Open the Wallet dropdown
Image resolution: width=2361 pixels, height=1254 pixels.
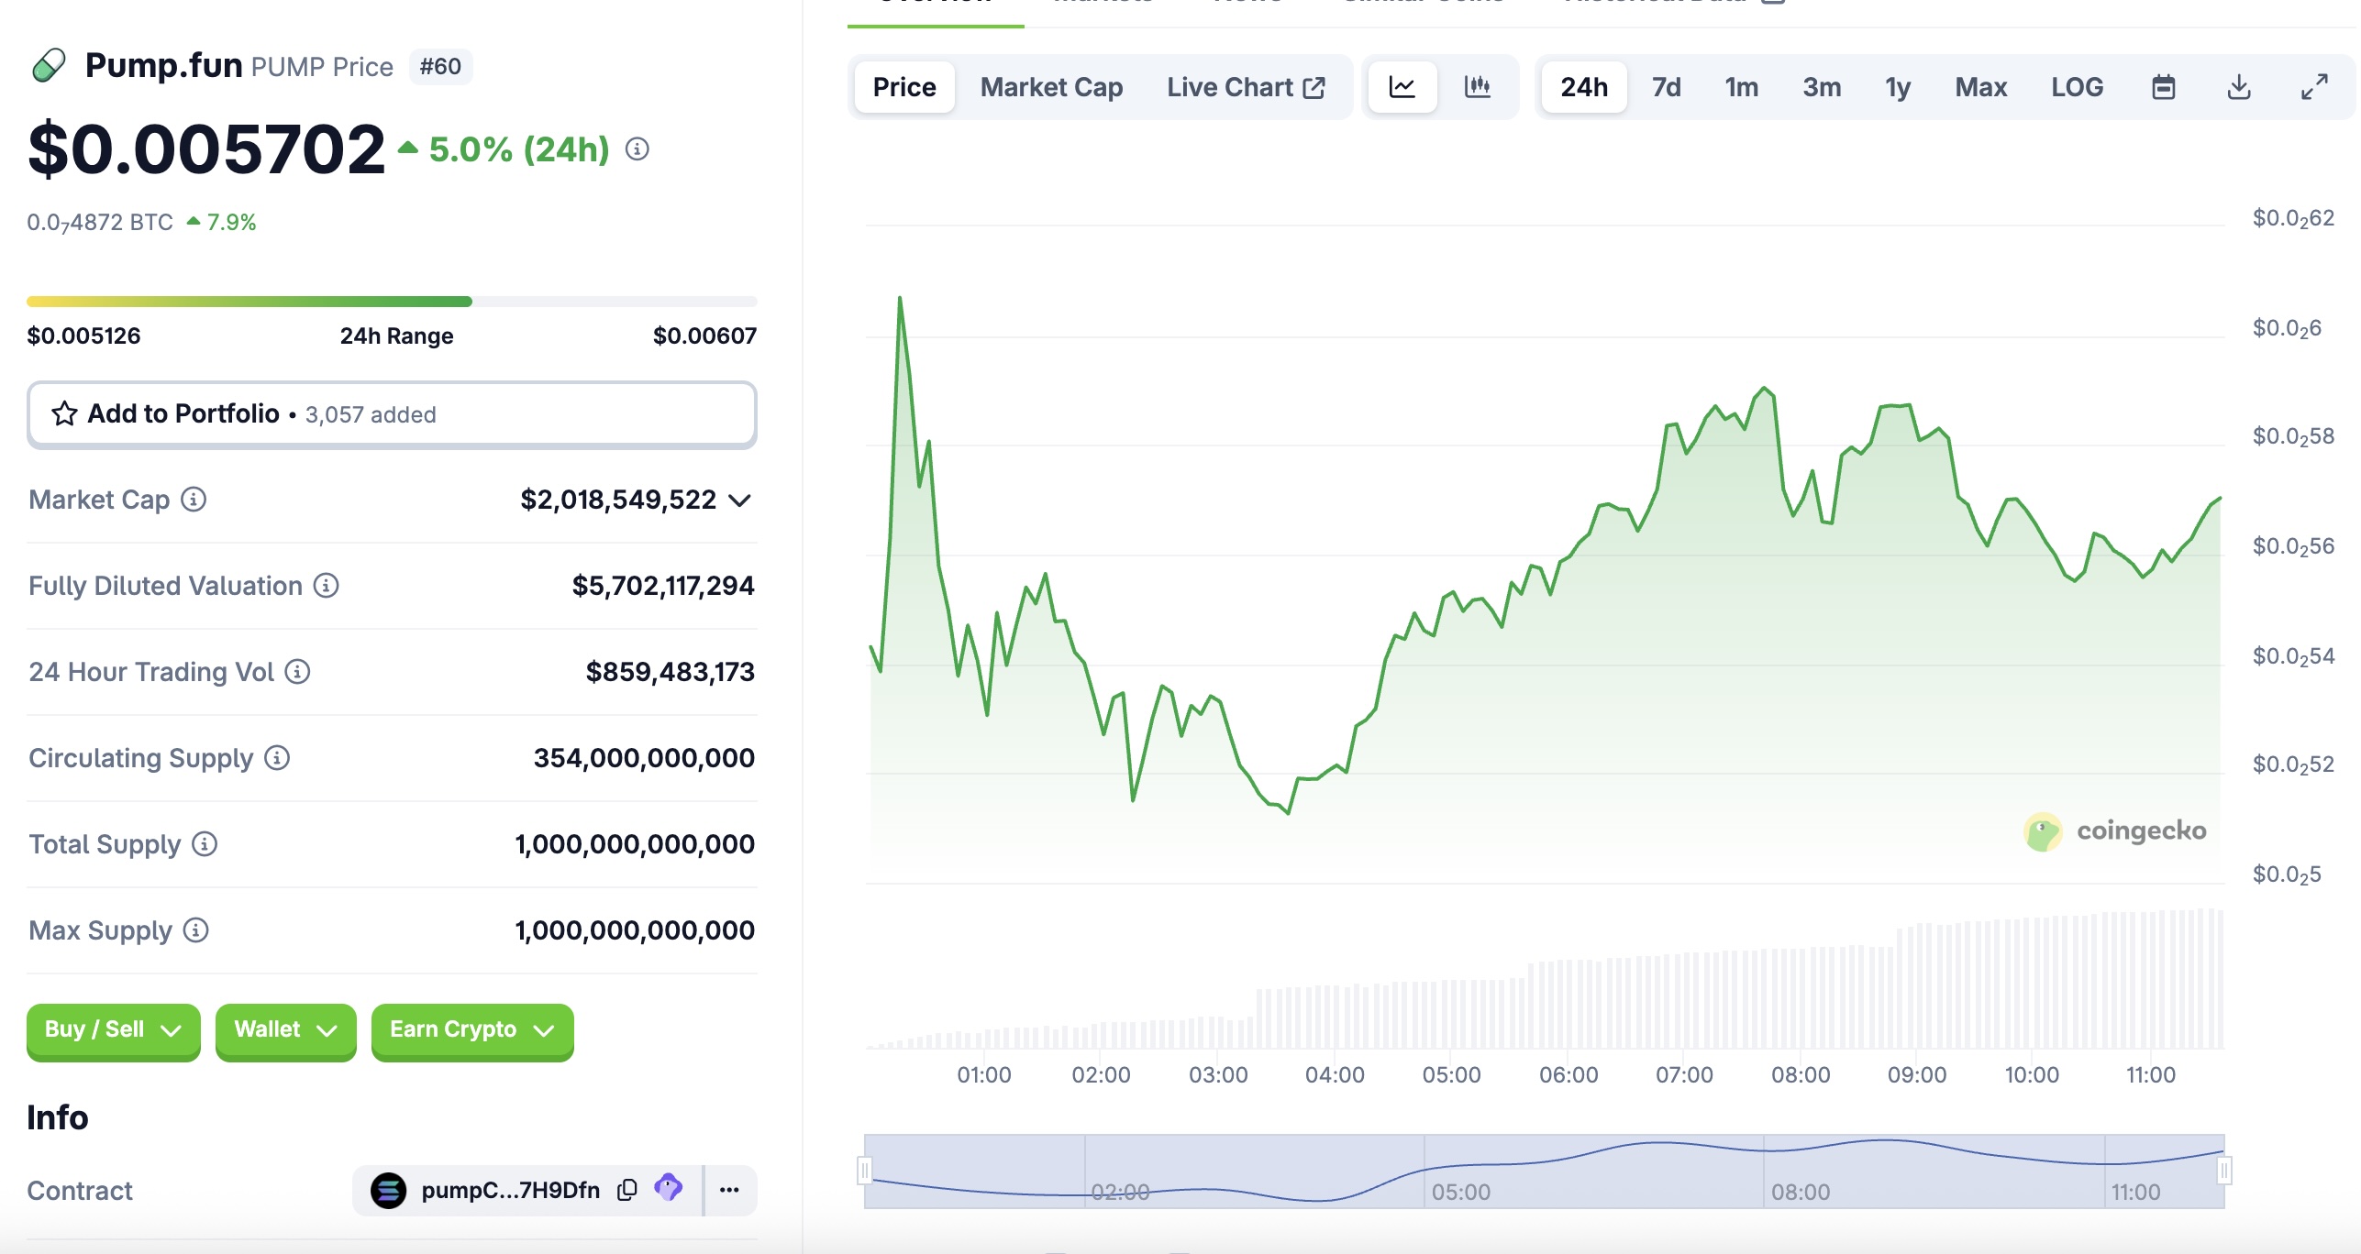285,1030
